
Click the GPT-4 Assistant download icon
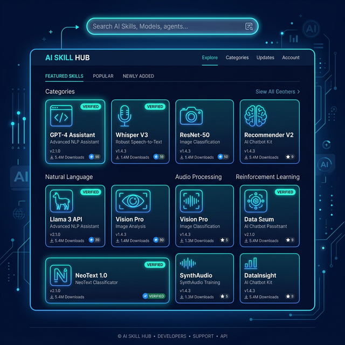[x=52, y=157]
